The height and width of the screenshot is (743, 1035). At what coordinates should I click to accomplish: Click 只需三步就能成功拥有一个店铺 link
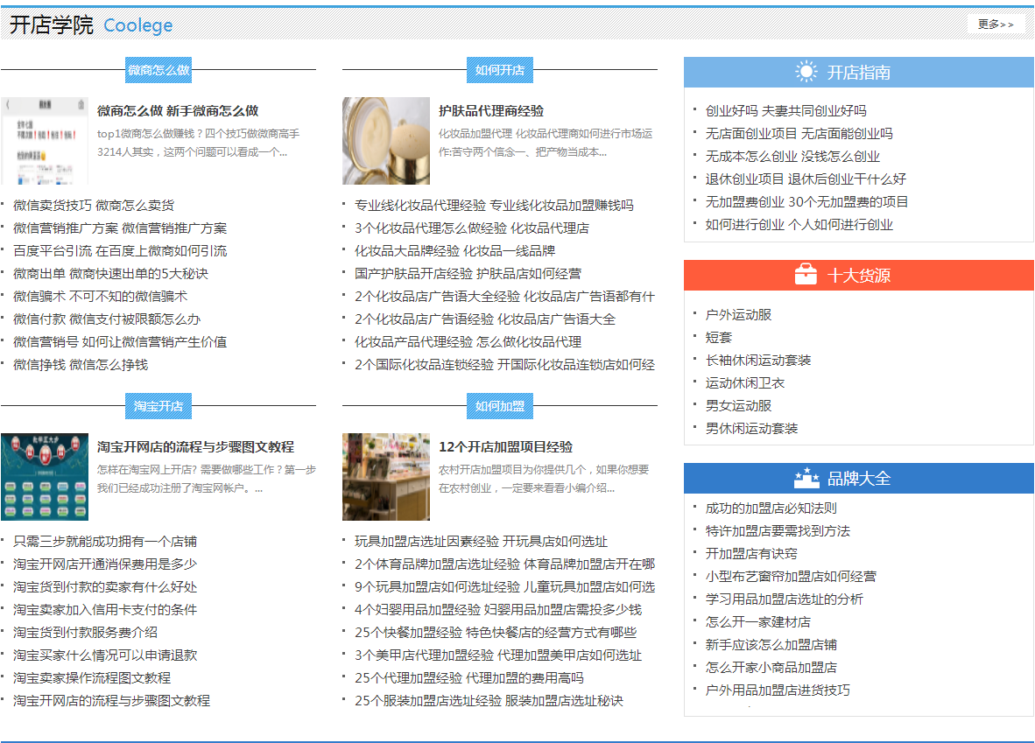tap(106, 541)
